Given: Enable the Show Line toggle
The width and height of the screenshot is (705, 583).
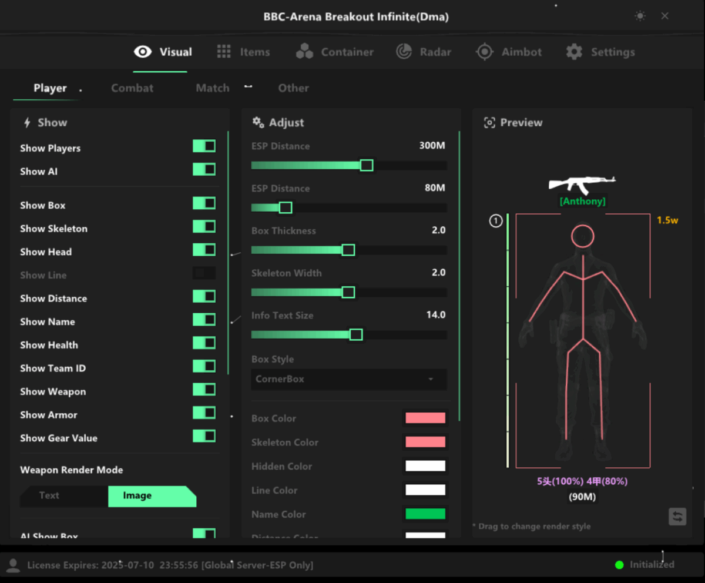Looking at the screenshot, I should pos(204,273).
